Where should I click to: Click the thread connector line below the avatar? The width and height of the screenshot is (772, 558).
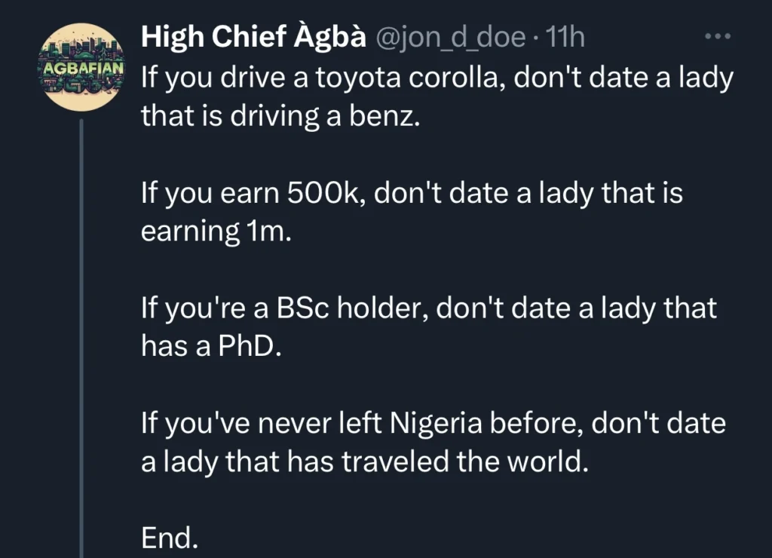(80, 302)
